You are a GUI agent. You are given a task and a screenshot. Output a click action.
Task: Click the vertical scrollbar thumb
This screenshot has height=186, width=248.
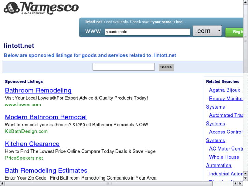pos(245,39)
